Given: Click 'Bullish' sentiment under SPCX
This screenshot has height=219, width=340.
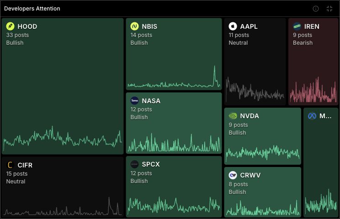Looking at the screenshot, I should (x=139, y=181).
